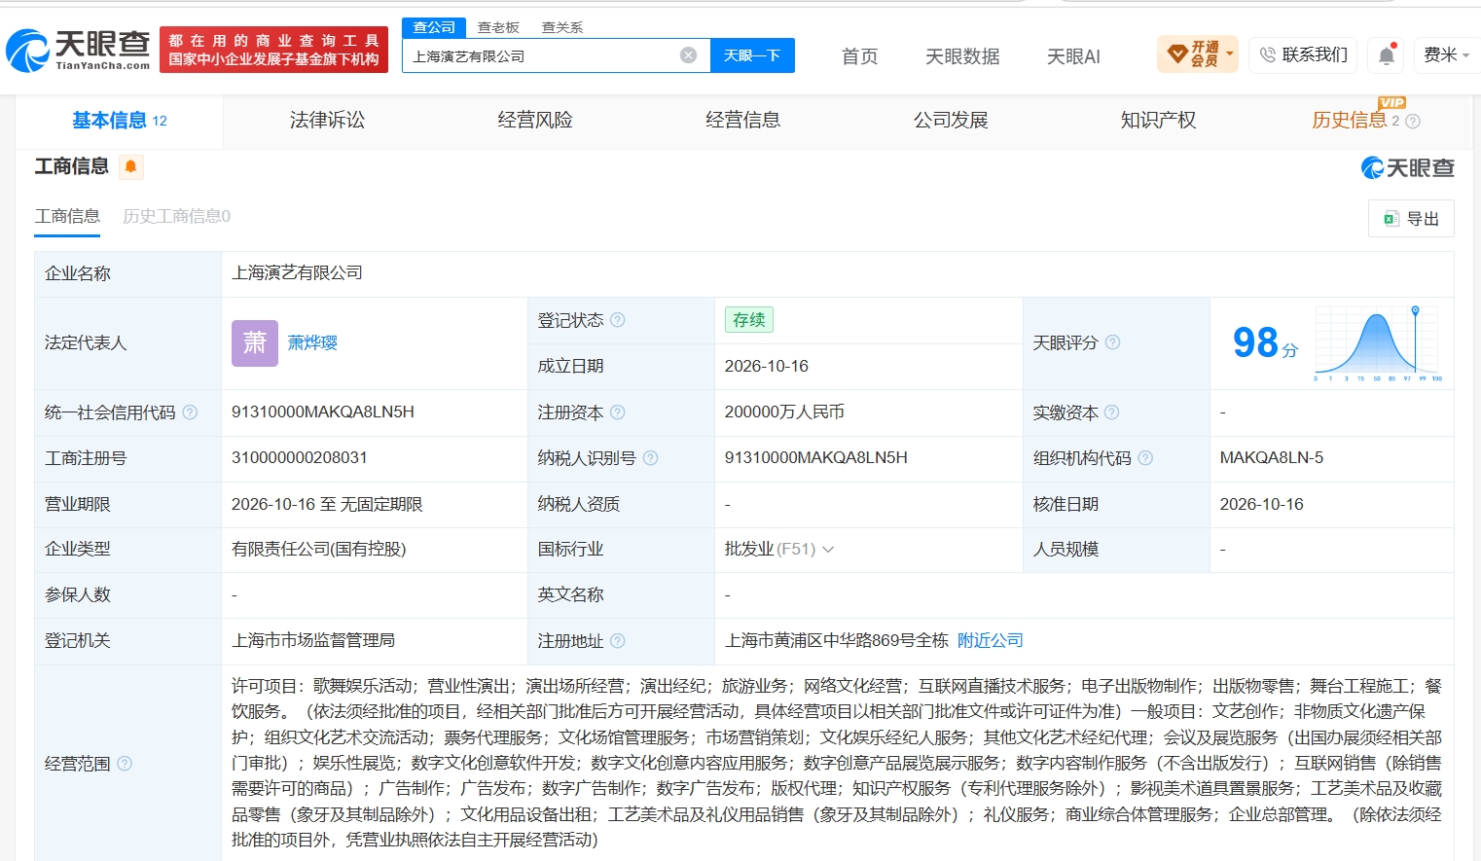Open 天眼数据 in top navigation
This screenshot has height=861, width=1481.
click(x=962, y=56)
